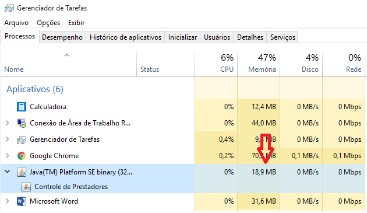Click the Java Platform SE binary icon

click(x=22, y=172)
